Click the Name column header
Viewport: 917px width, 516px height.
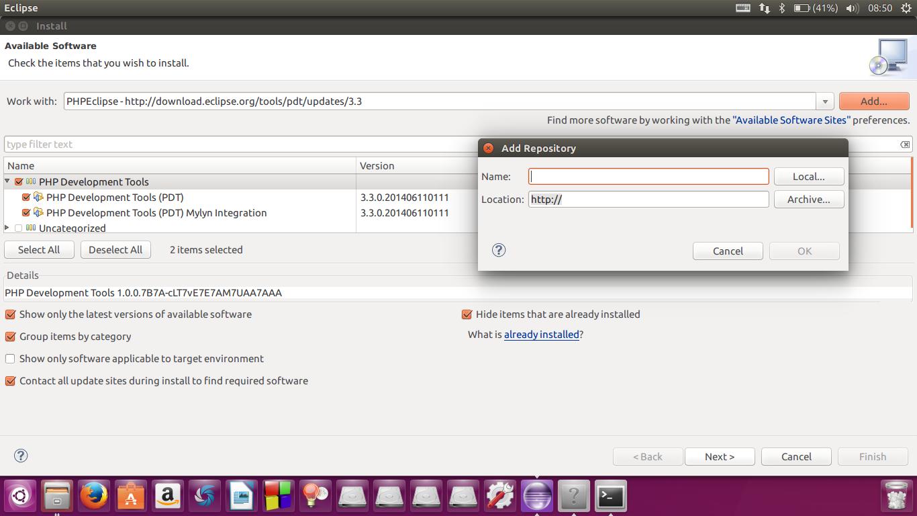click(x=180, y=165)
